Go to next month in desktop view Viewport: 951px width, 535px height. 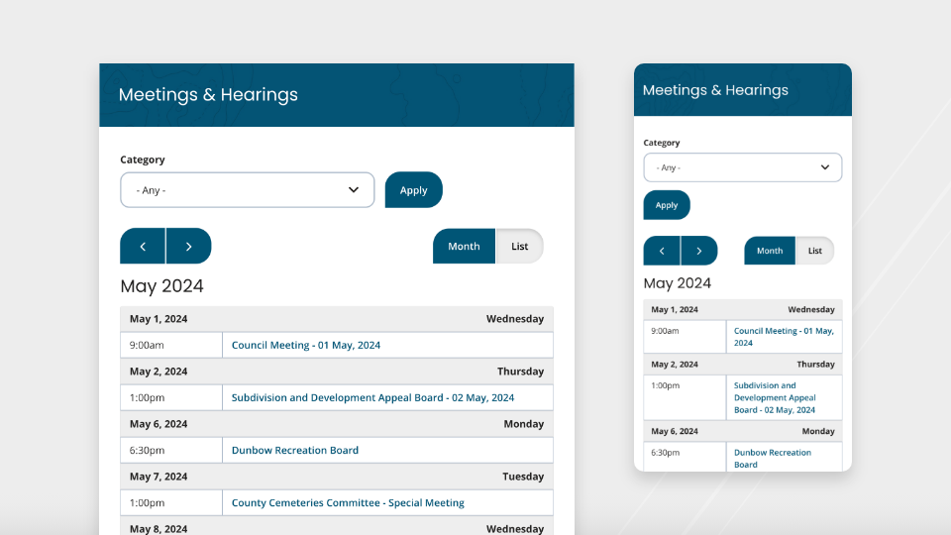188,246
